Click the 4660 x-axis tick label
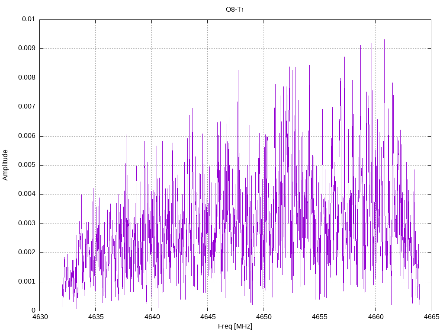 376,317
